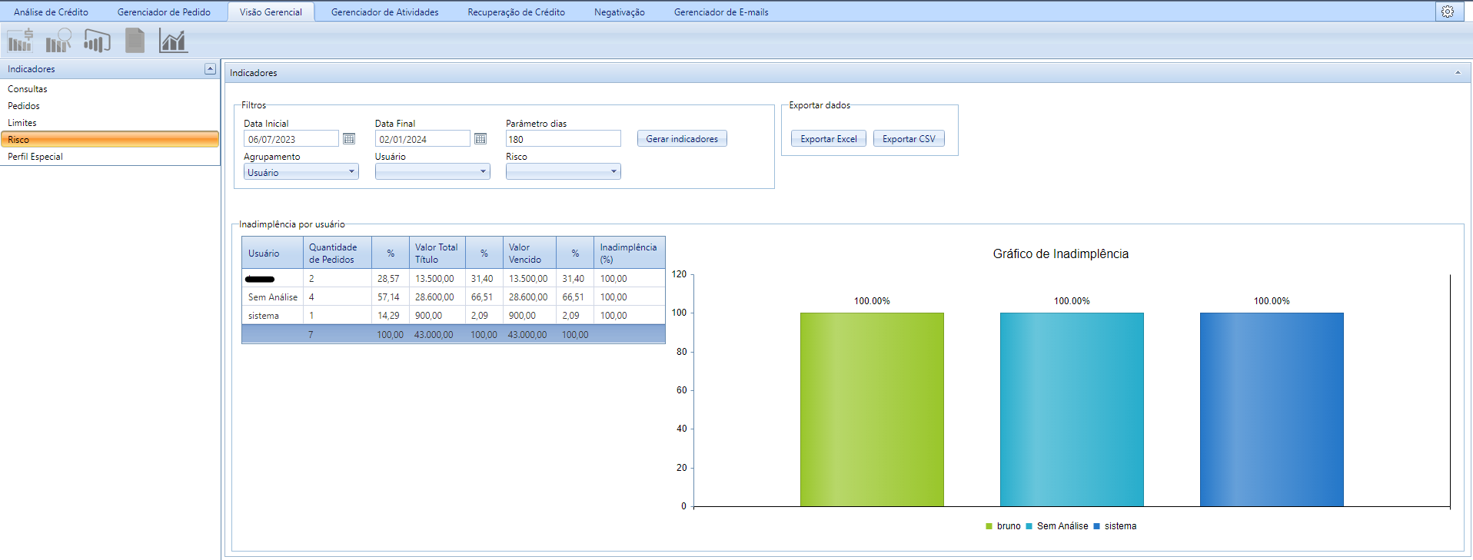Collapse the Indicadores sidebar panel
Screen dimensions: 1473x560
click(x=210, y=69)
